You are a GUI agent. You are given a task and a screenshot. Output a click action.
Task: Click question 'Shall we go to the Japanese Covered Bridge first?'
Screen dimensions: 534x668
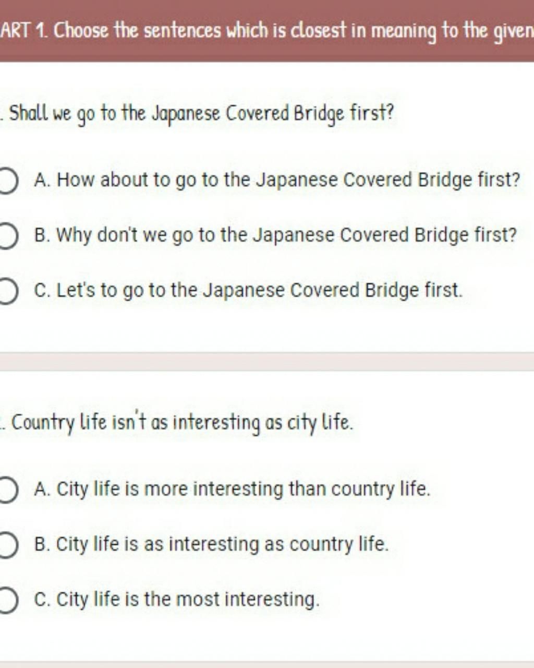[x=202, y=113]
